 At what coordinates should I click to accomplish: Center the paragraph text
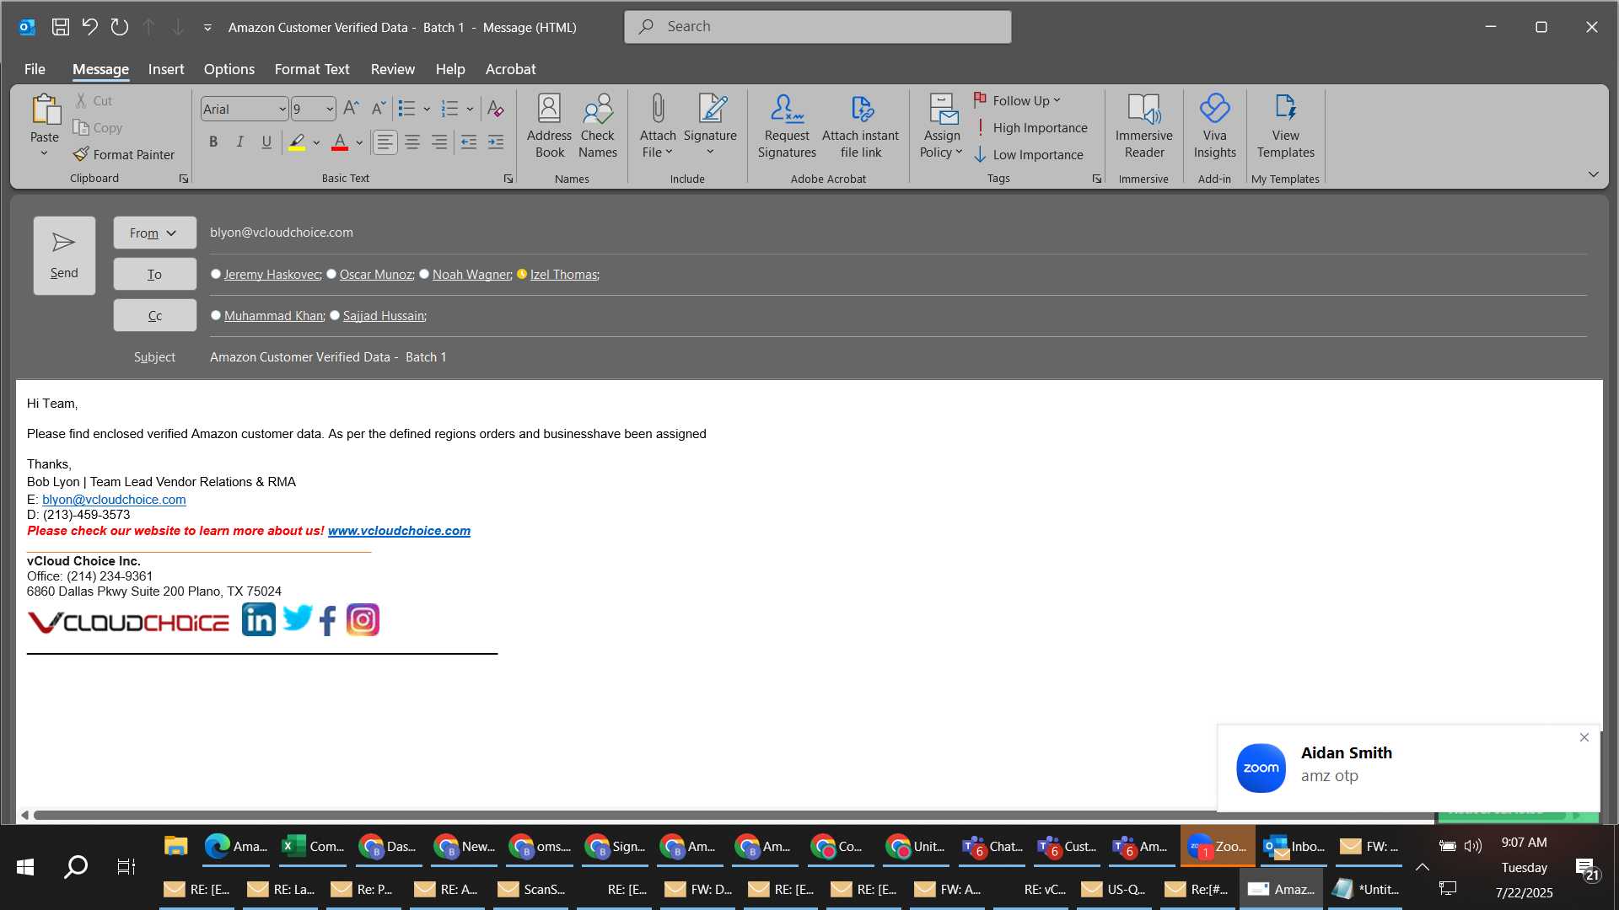412,142
